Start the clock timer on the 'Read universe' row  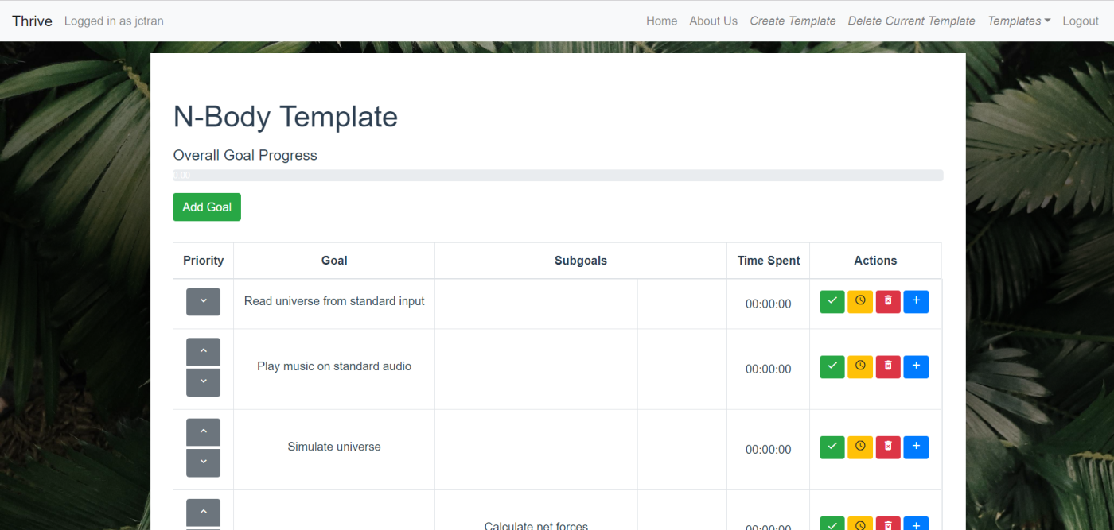860,302
